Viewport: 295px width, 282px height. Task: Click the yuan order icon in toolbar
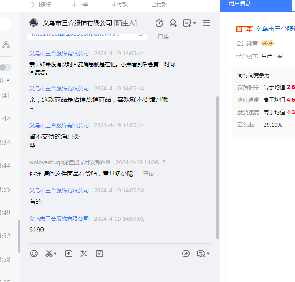(x=99, y=254)
